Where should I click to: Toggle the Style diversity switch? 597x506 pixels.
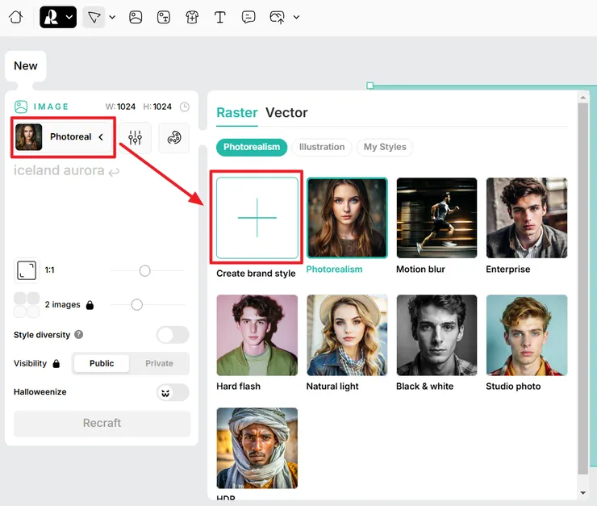pyautogui.click(x=173, y=335)
